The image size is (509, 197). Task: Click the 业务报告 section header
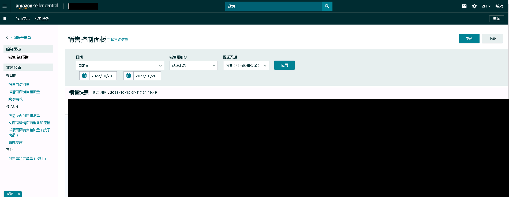(28, 67)
